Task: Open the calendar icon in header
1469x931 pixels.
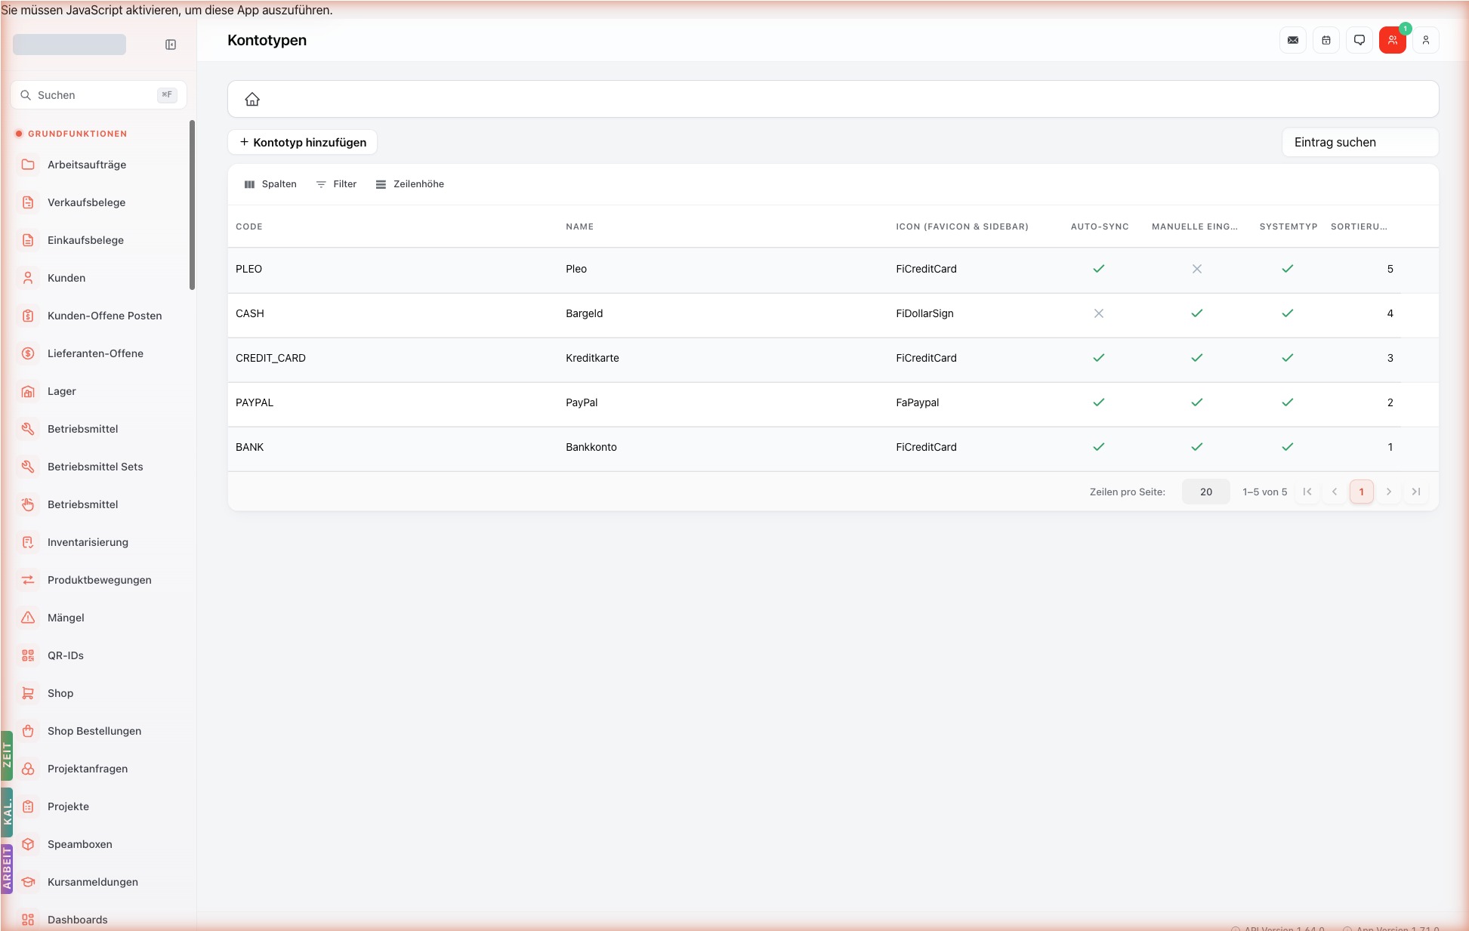Action: (x=1326, y=40)
